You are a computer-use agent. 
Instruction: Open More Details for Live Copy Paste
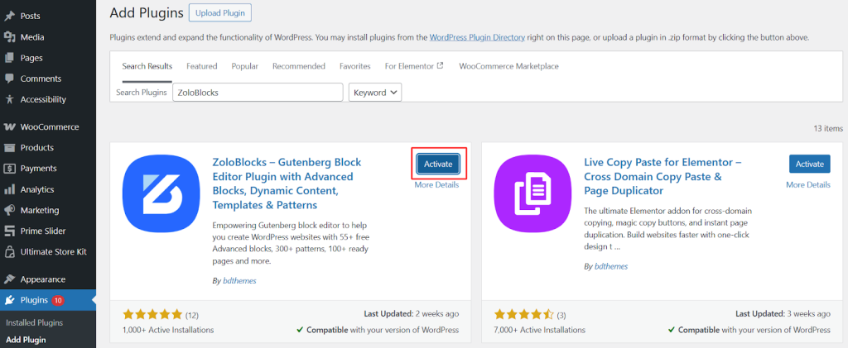pyautogui.click(x=808, y=184)
